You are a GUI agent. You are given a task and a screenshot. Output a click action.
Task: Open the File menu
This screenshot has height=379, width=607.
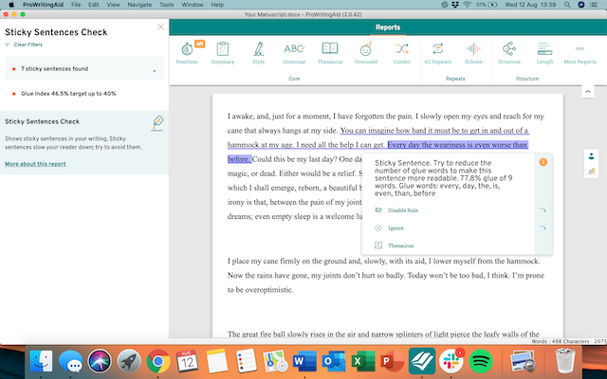click(x=76, y=5)
